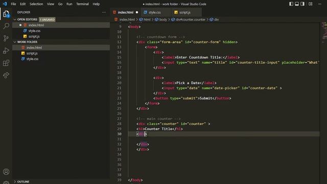Switch to the index.html editor tab

(126, 12)
